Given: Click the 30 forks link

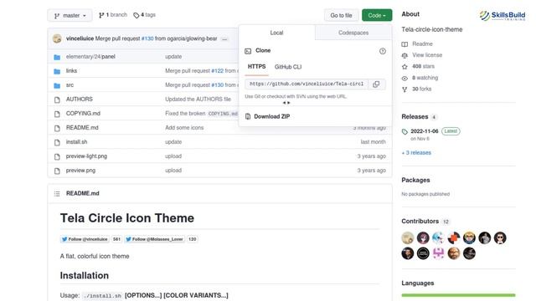Looking at the screenshot, I should tap(421, 89).
